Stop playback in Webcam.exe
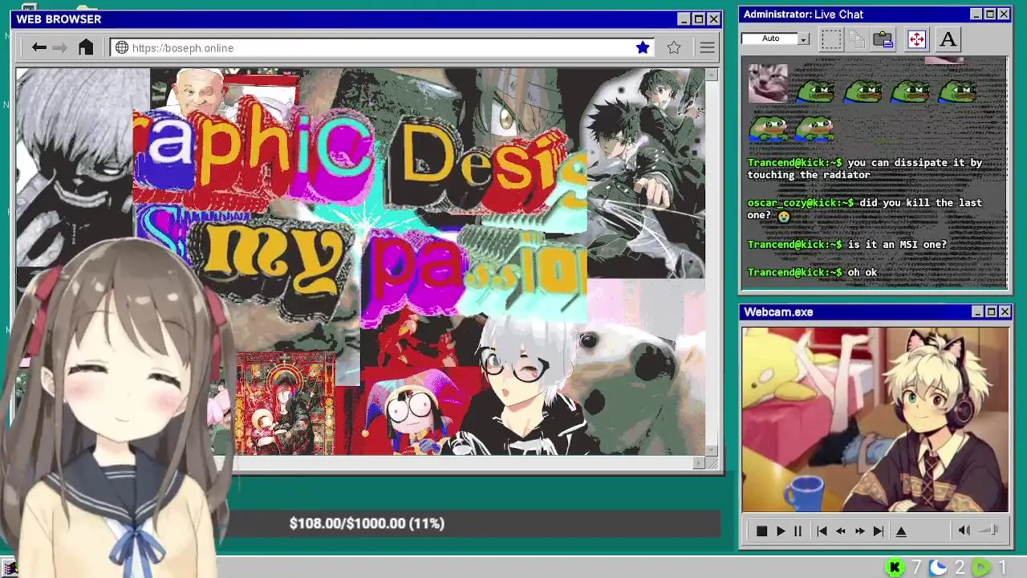This screenshot has width=1027, height=578. (x=761, y=531)
